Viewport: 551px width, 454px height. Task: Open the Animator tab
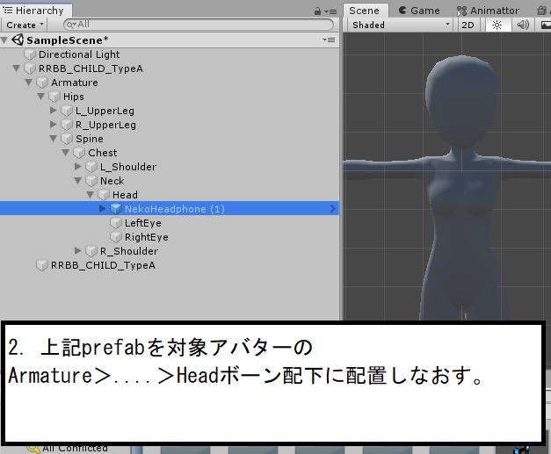(x=488, y=11)
